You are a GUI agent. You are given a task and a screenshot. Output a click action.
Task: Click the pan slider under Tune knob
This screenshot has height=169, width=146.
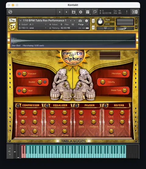[106, 28]
